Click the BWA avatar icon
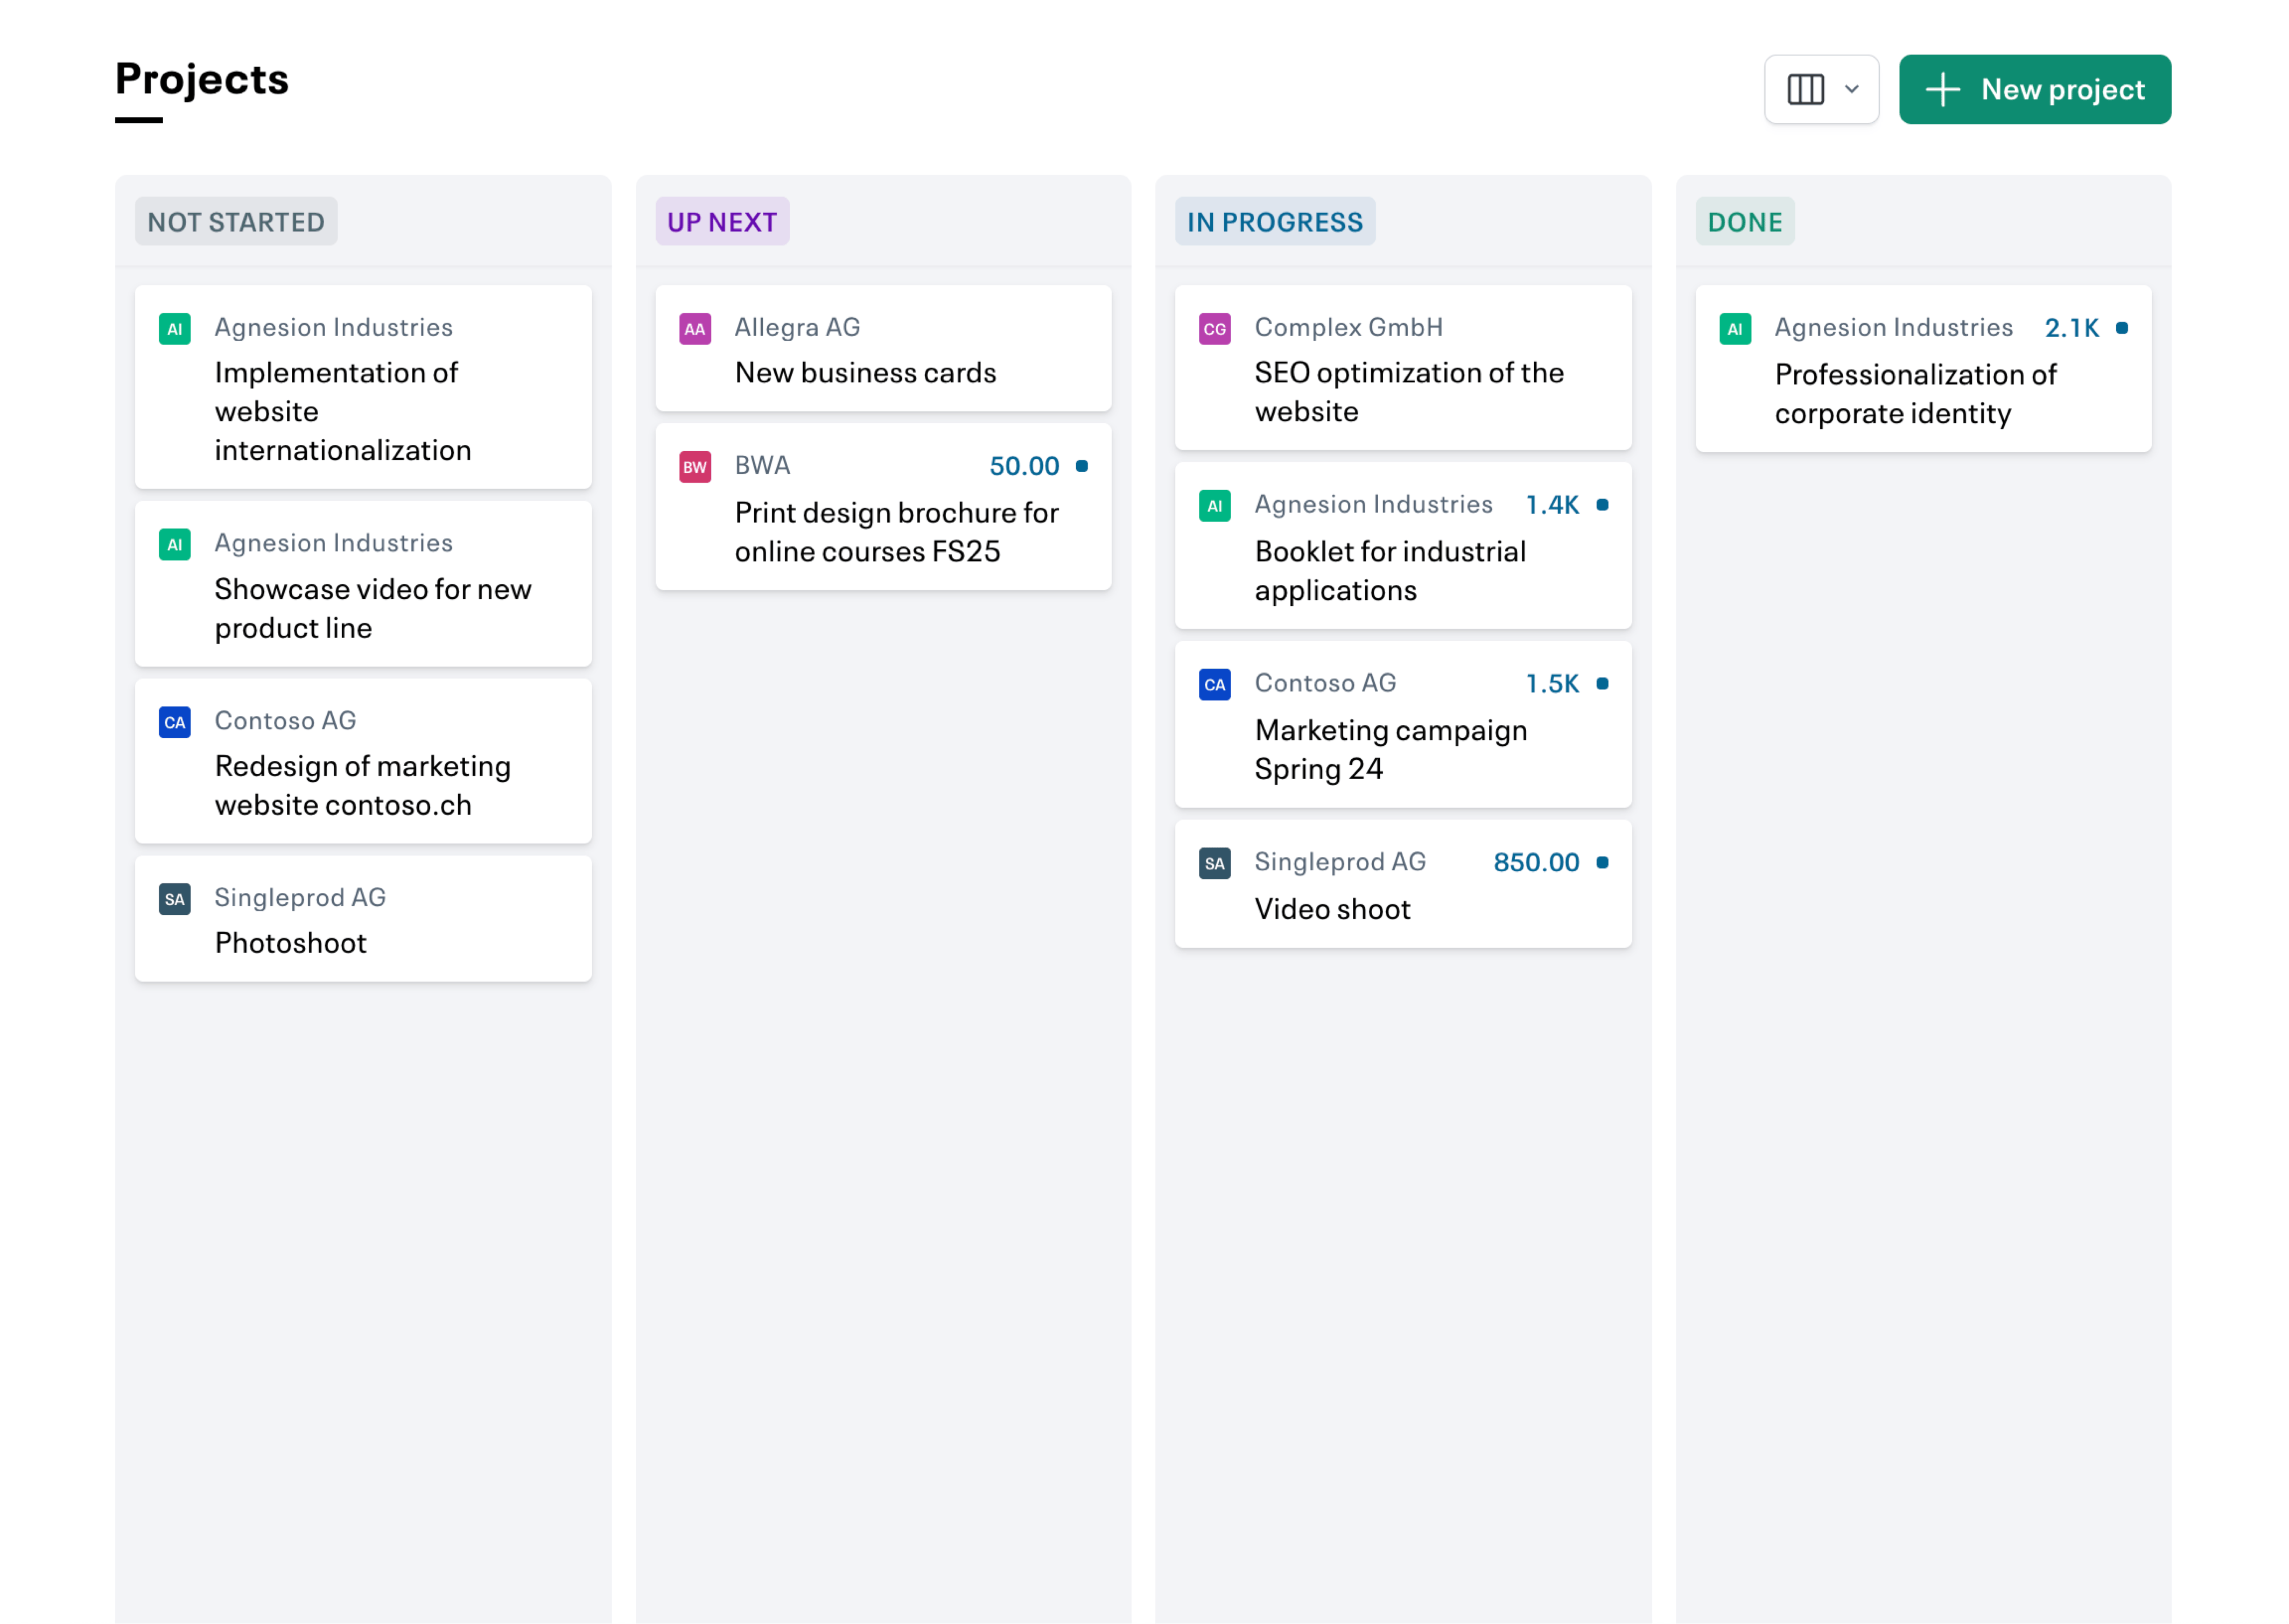This screenshot has height=1624, width=2289. pos(694,467)
